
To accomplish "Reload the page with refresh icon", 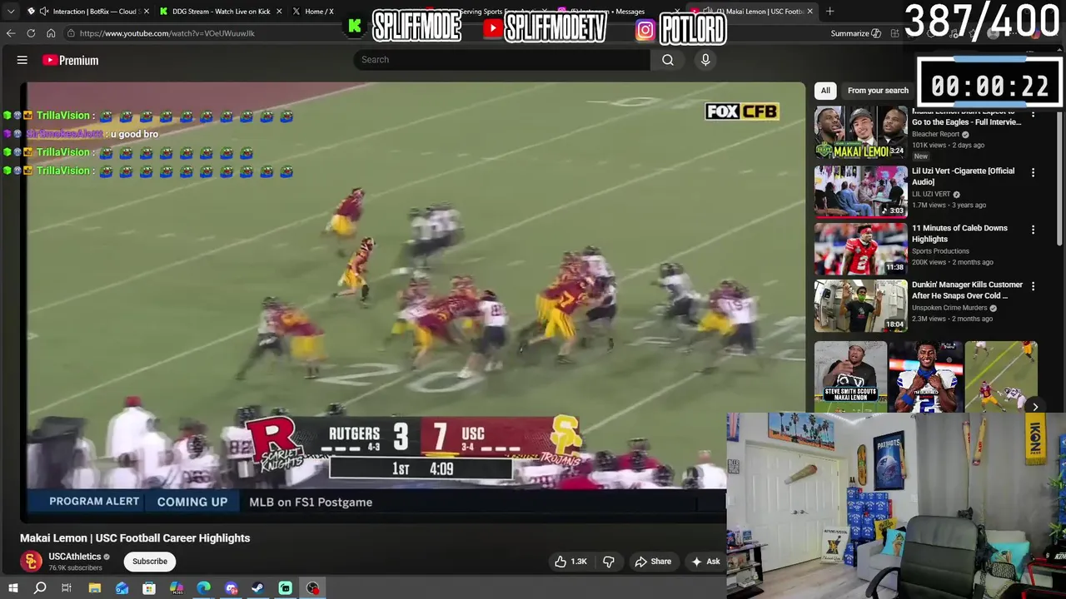I will click(31, 33).
